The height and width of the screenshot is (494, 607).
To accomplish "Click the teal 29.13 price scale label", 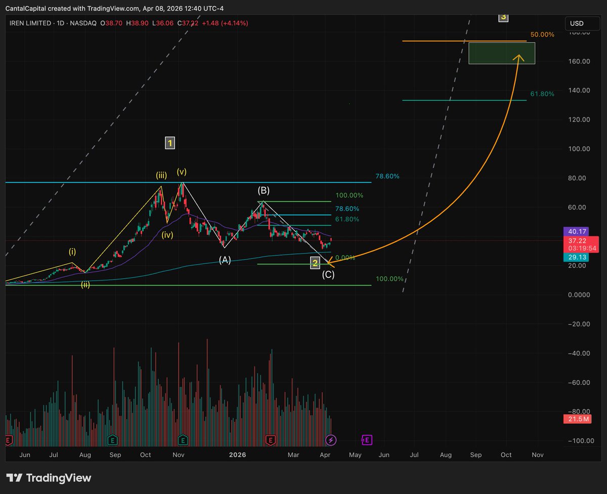I will pos(576,258).
